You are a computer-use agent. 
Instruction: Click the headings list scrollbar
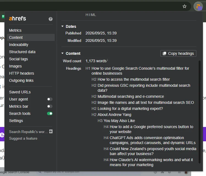199,112
